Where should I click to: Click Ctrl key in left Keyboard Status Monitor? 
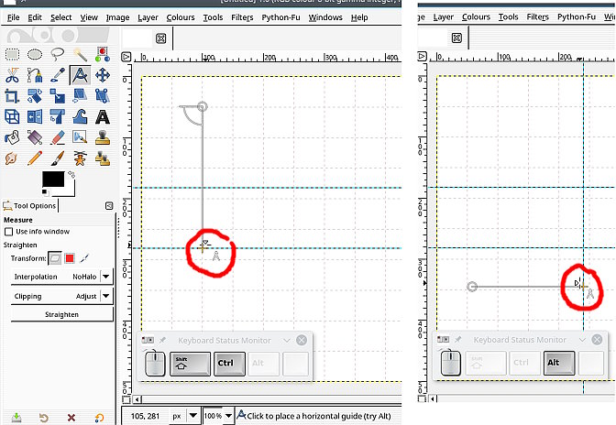(229, 364)
